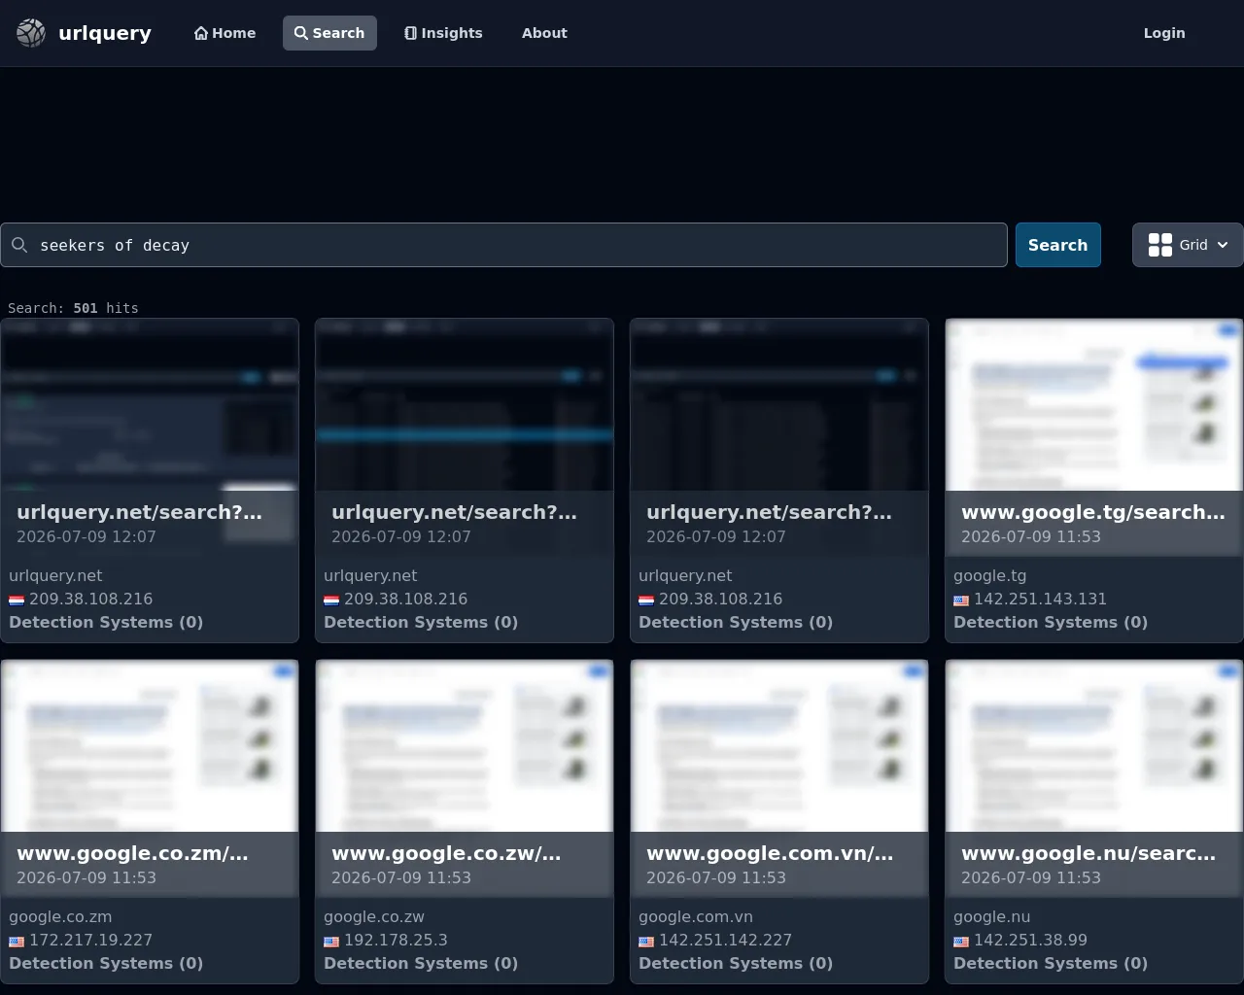
Task: Click the flag icon beside 142.251.143.131
Action: pos(961,600)
